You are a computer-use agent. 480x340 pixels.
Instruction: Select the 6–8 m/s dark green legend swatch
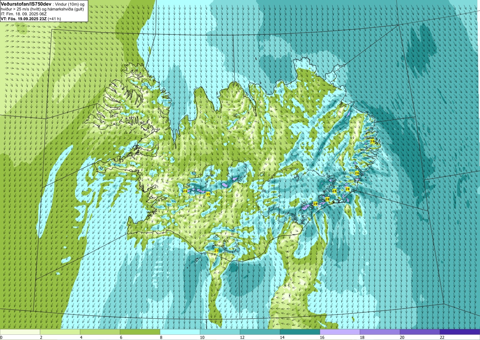point(140,332)
